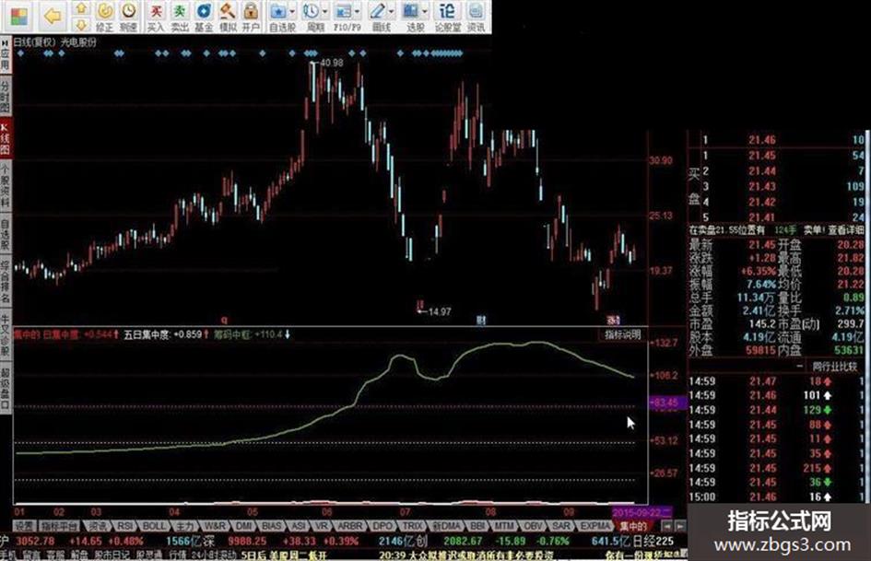This screenshot has height=561, width=871.
Task: Click the up arrow toolbar icon
Action: (81, 7)
